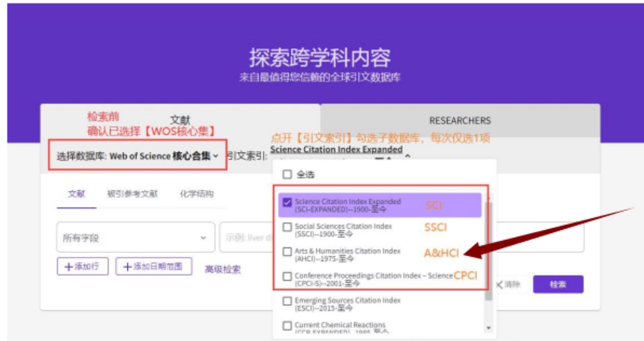Screen dimensions: 644x341
Task: Click the plus icon in 添加行 button
Action: 68,267
